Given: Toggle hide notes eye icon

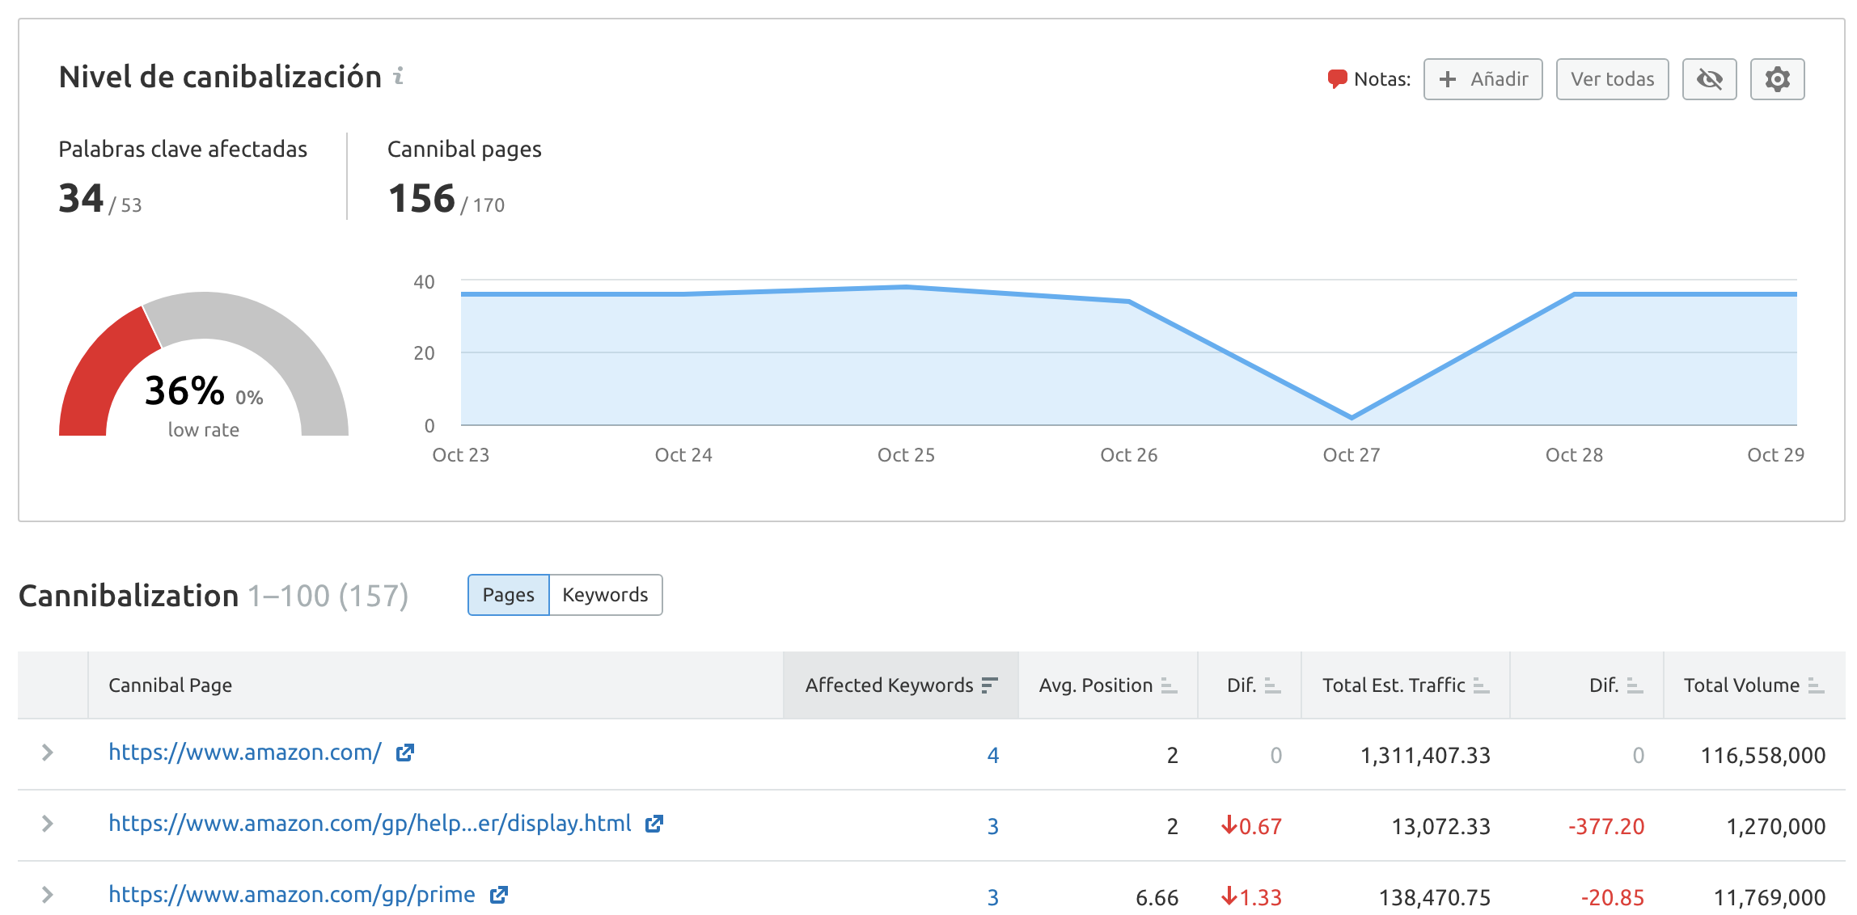Looking at the screenshot, I should point(1708,79).
